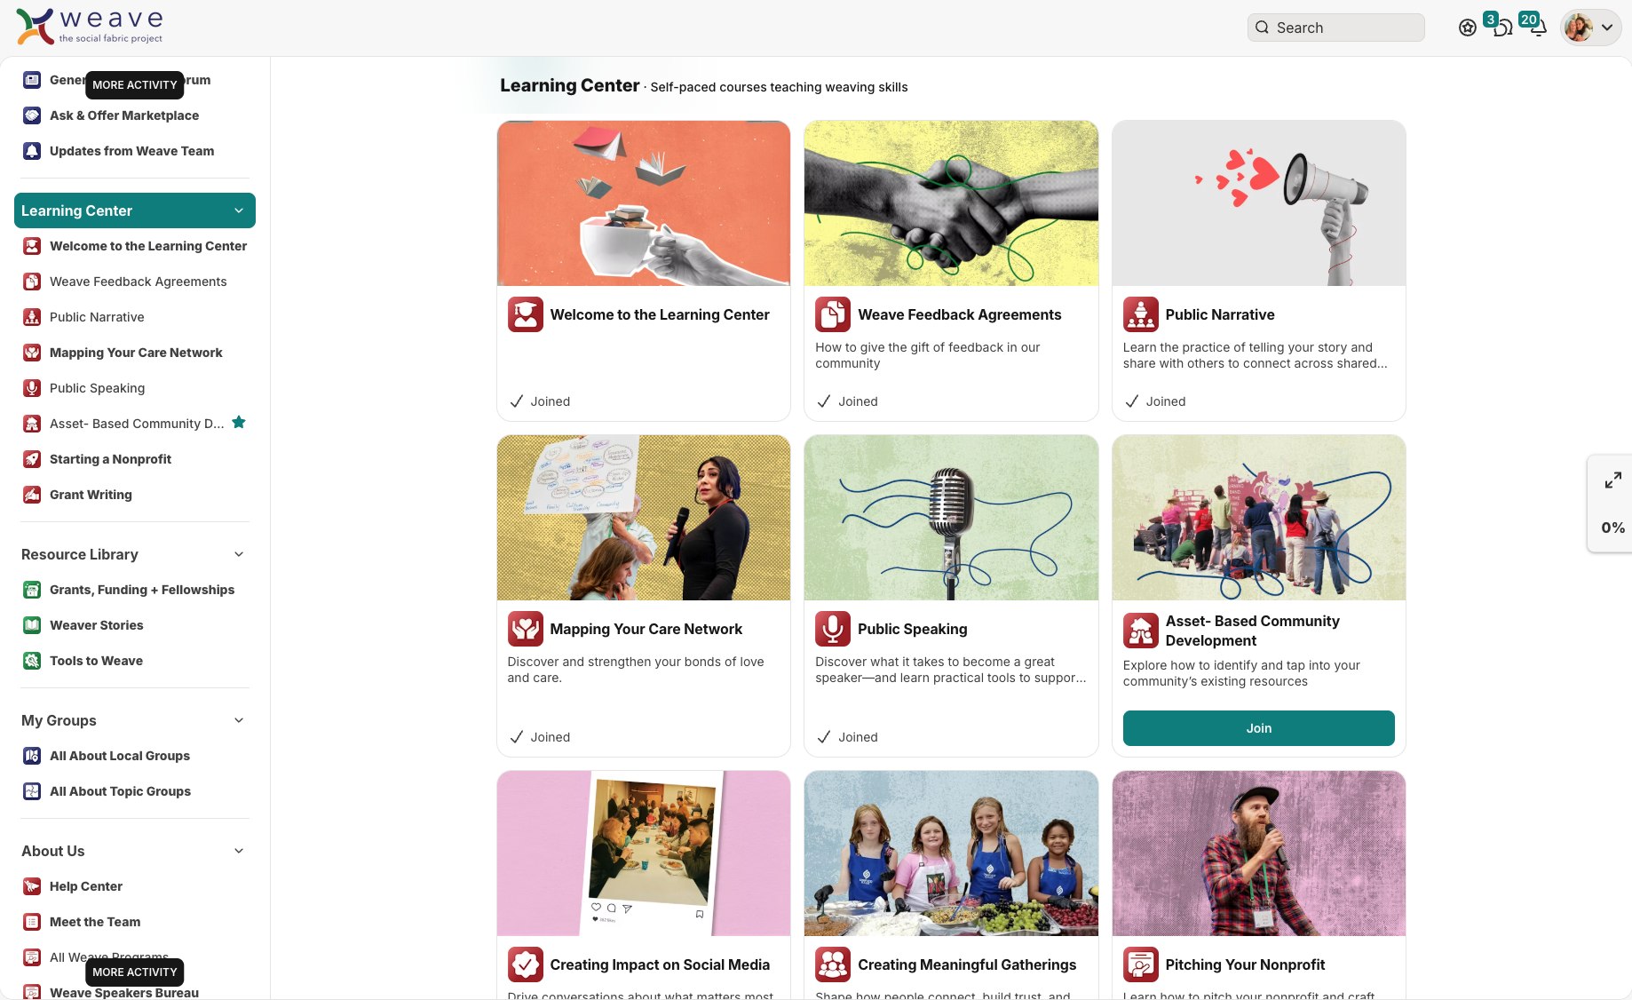Click the Grants, Funding + Fellowships icon
Image resolution: width=1632 pixels, height=1000 pixels.
click(x=32, y=590)
